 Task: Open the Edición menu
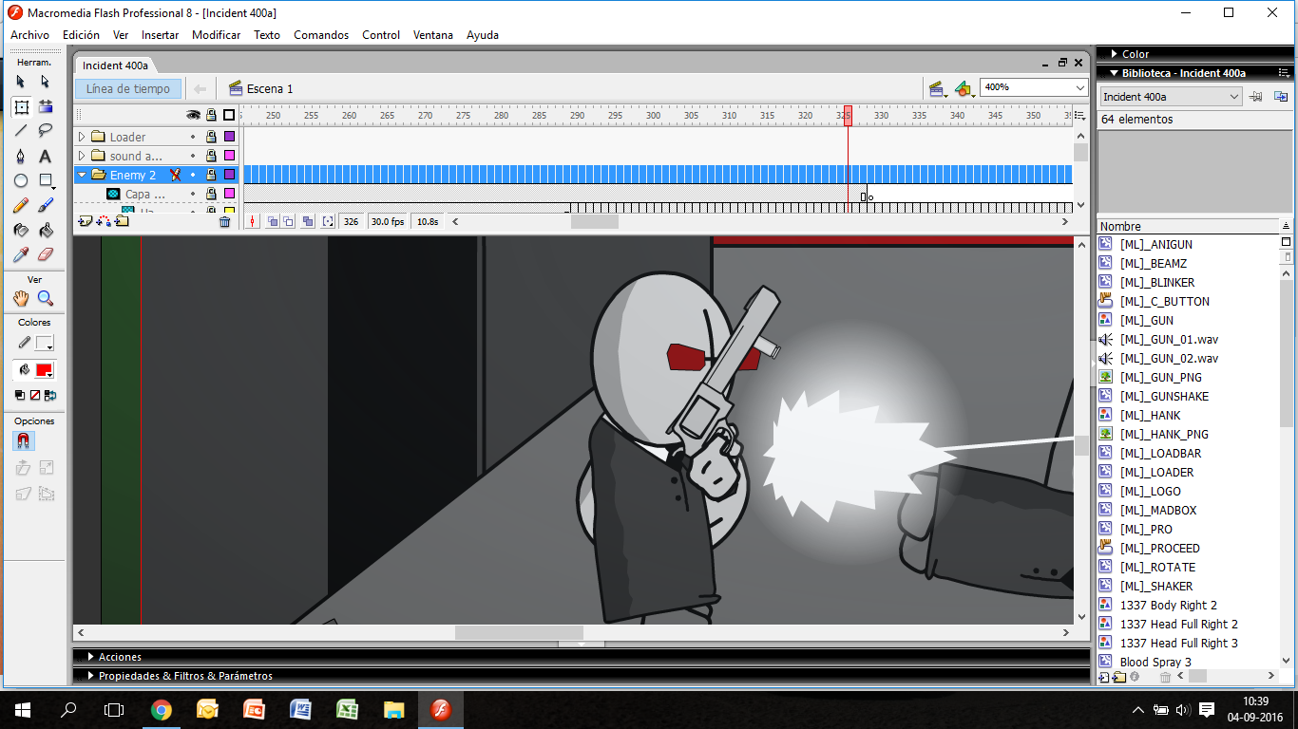point(81,35)
